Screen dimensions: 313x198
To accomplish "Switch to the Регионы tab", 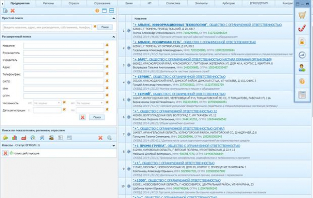I will tap(49, 3).
